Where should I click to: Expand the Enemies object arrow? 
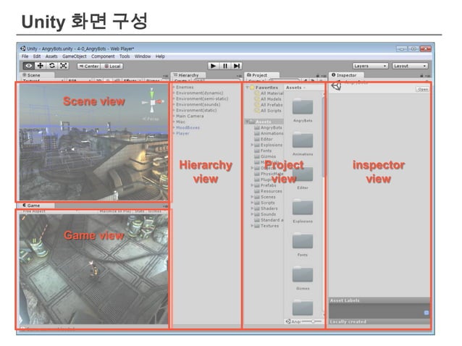coord(174,87)
